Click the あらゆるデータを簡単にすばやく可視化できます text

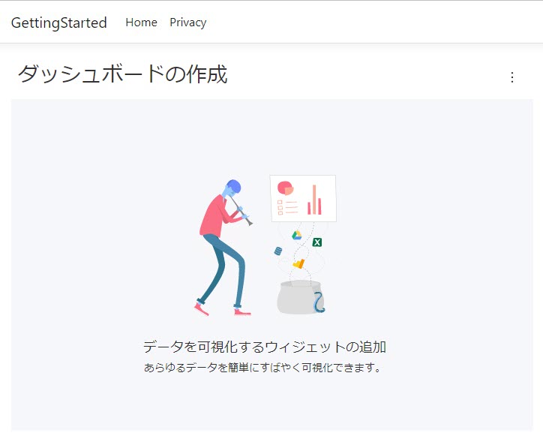click(x=262, y=368)
